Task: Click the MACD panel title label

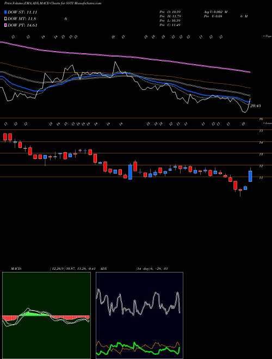Action: click(x=16, y=269)
